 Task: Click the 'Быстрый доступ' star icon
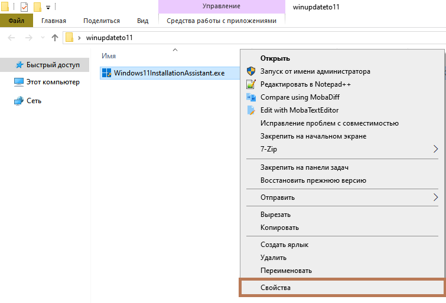tap(19, 65)
